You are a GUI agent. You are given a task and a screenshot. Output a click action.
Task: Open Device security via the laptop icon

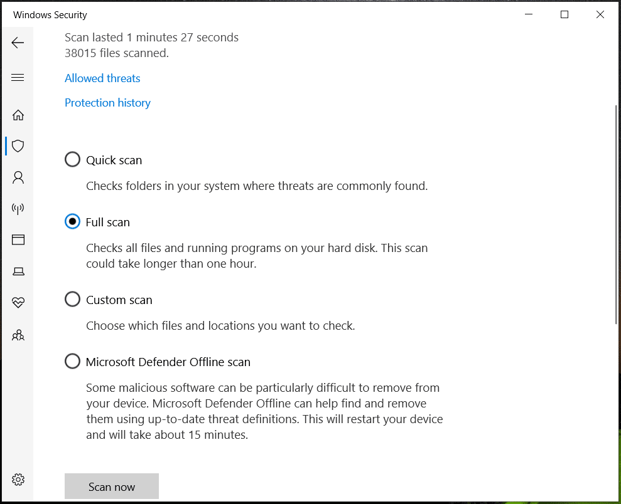18,271
